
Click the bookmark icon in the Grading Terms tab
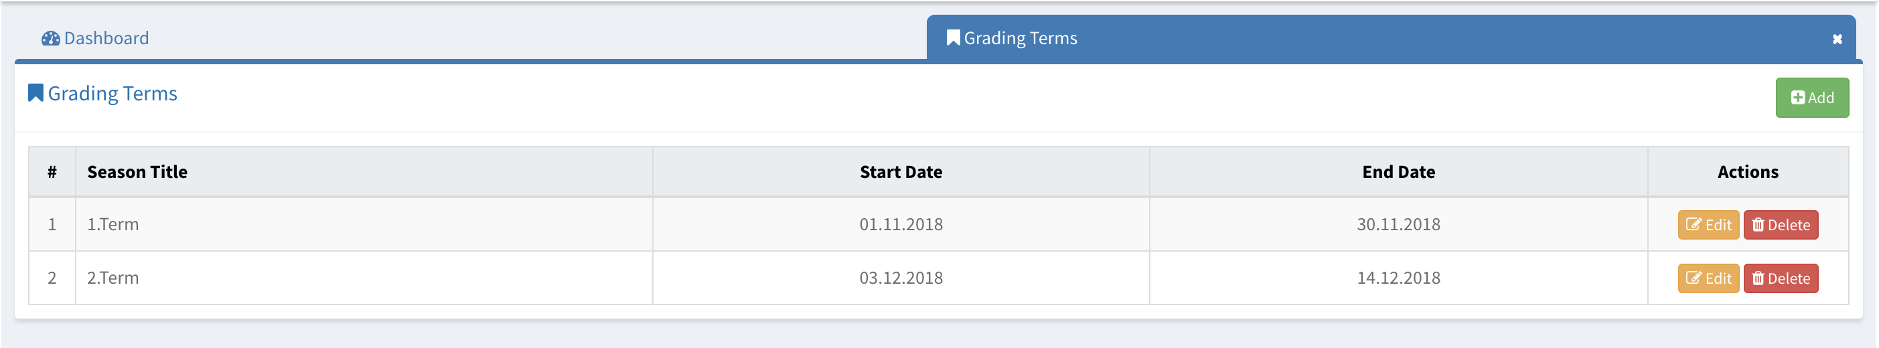tap(953, 38)
